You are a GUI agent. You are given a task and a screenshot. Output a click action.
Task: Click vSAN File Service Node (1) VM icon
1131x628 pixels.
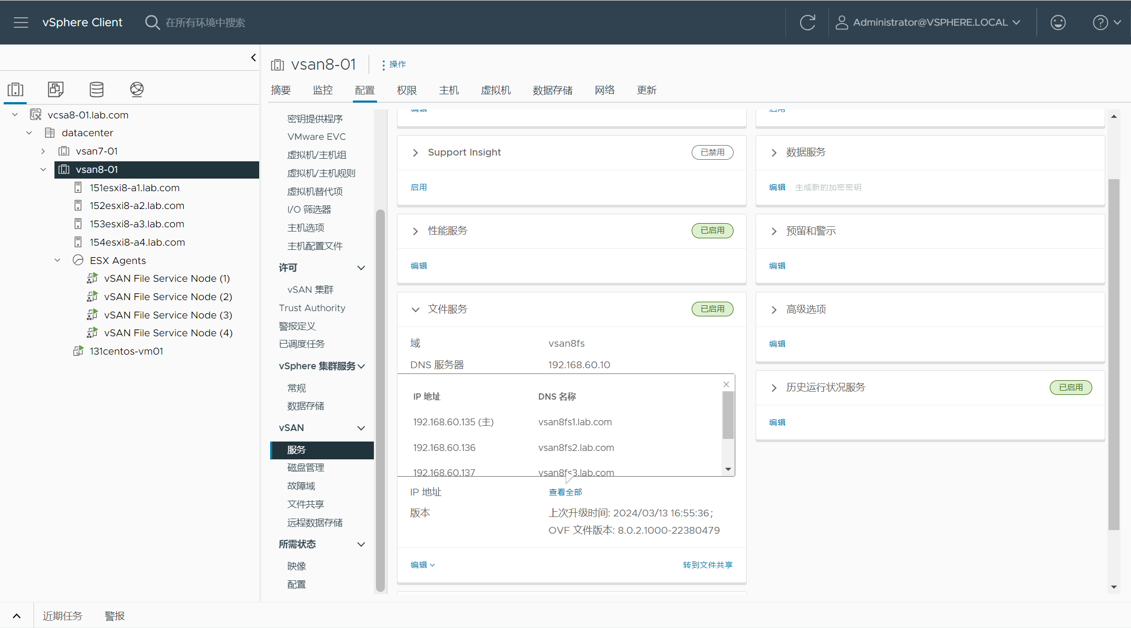point(92,278)
